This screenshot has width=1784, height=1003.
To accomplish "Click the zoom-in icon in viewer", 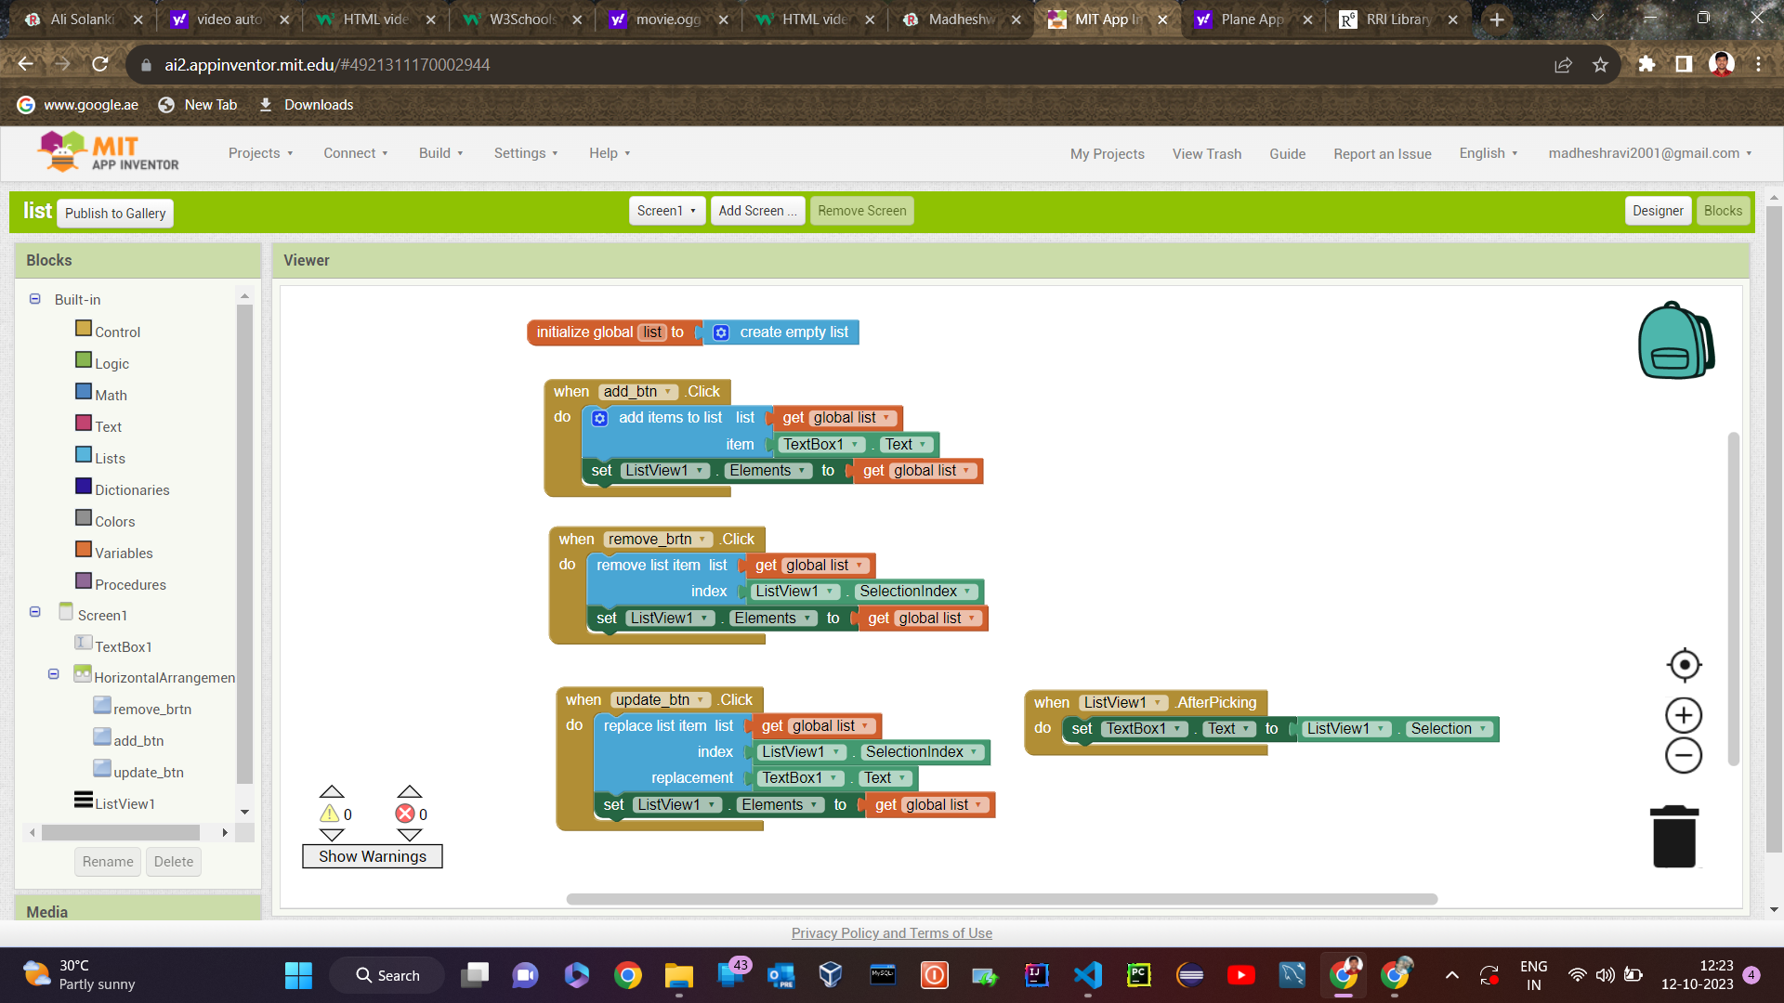I will tap(1684, 714).
